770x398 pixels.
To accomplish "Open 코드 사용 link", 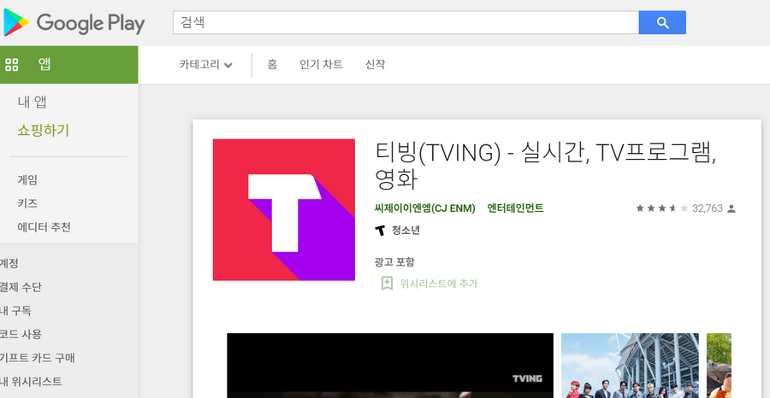I will [21, 334].
